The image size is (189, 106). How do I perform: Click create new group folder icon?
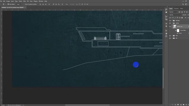(184, 105)
